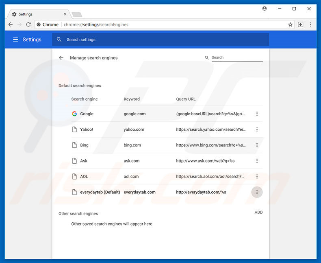
Task: Click the page icon beside Yahoo!
Action: click(74, 129)
